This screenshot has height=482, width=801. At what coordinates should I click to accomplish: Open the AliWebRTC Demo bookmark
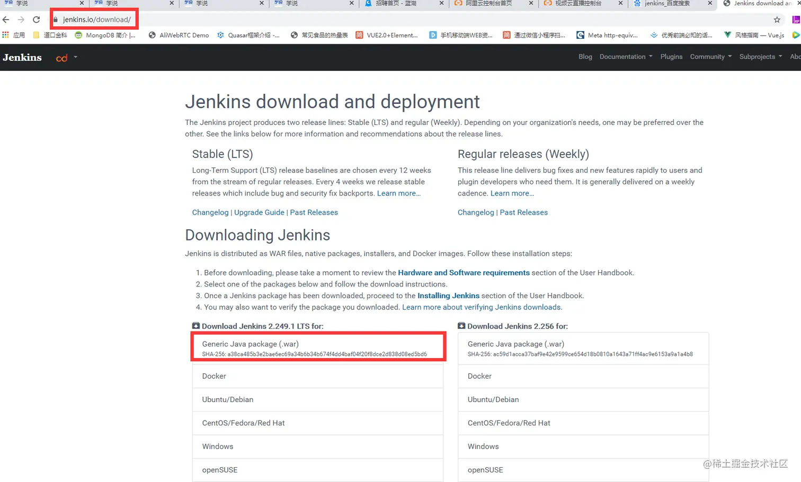179,35
